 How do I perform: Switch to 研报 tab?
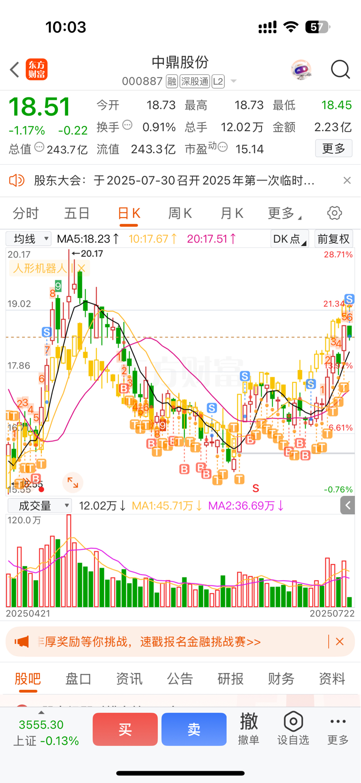[x=230, y=679]
